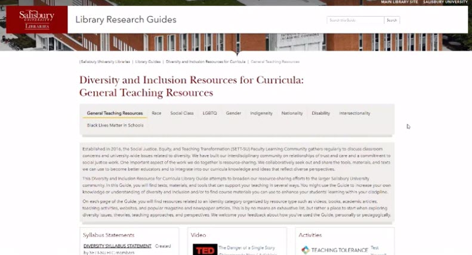Click the Activities box heading
Image resolution: width=472 pixels, height=255 pixels.
click(310, 235)
